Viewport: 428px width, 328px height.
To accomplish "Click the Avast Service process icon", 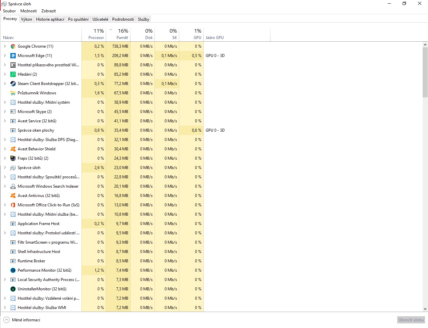I will [x=13, y=121].
